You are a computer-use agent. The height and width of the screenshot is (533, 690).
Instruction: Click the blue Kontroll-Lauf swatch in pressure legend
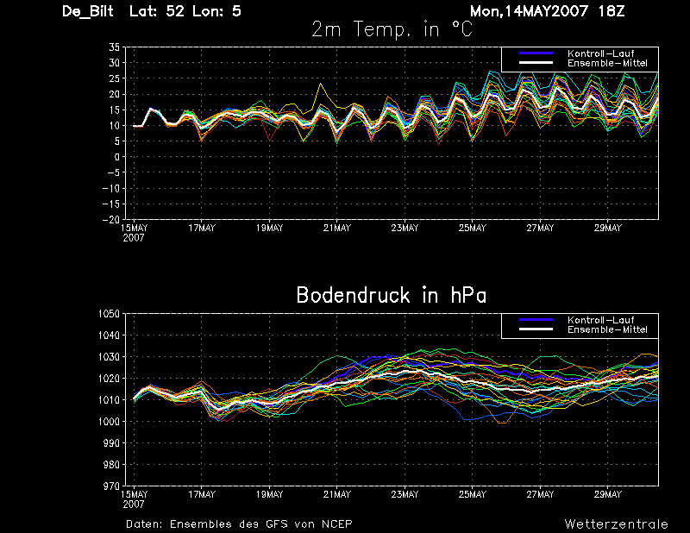pyautogui.click(x=536, y=320)
